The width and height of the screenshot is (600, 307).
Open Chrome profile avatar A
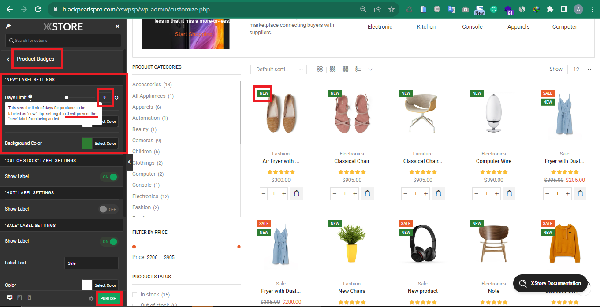click(578, 9)
